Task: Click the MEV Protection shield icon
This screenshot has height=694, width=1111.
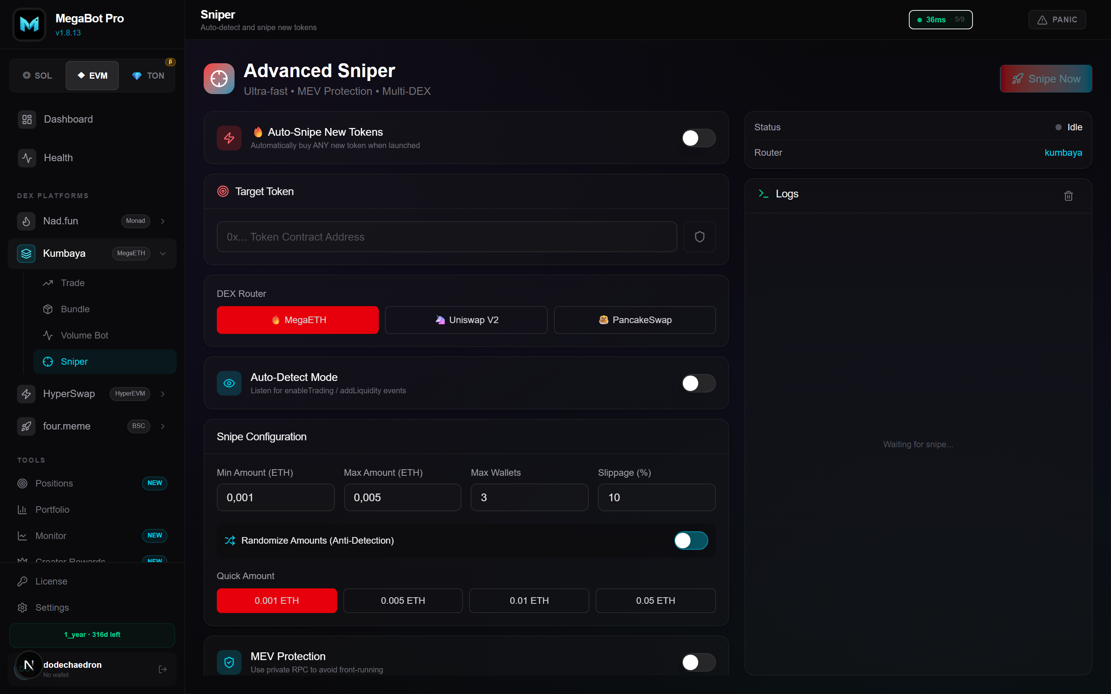Action: 229,662
